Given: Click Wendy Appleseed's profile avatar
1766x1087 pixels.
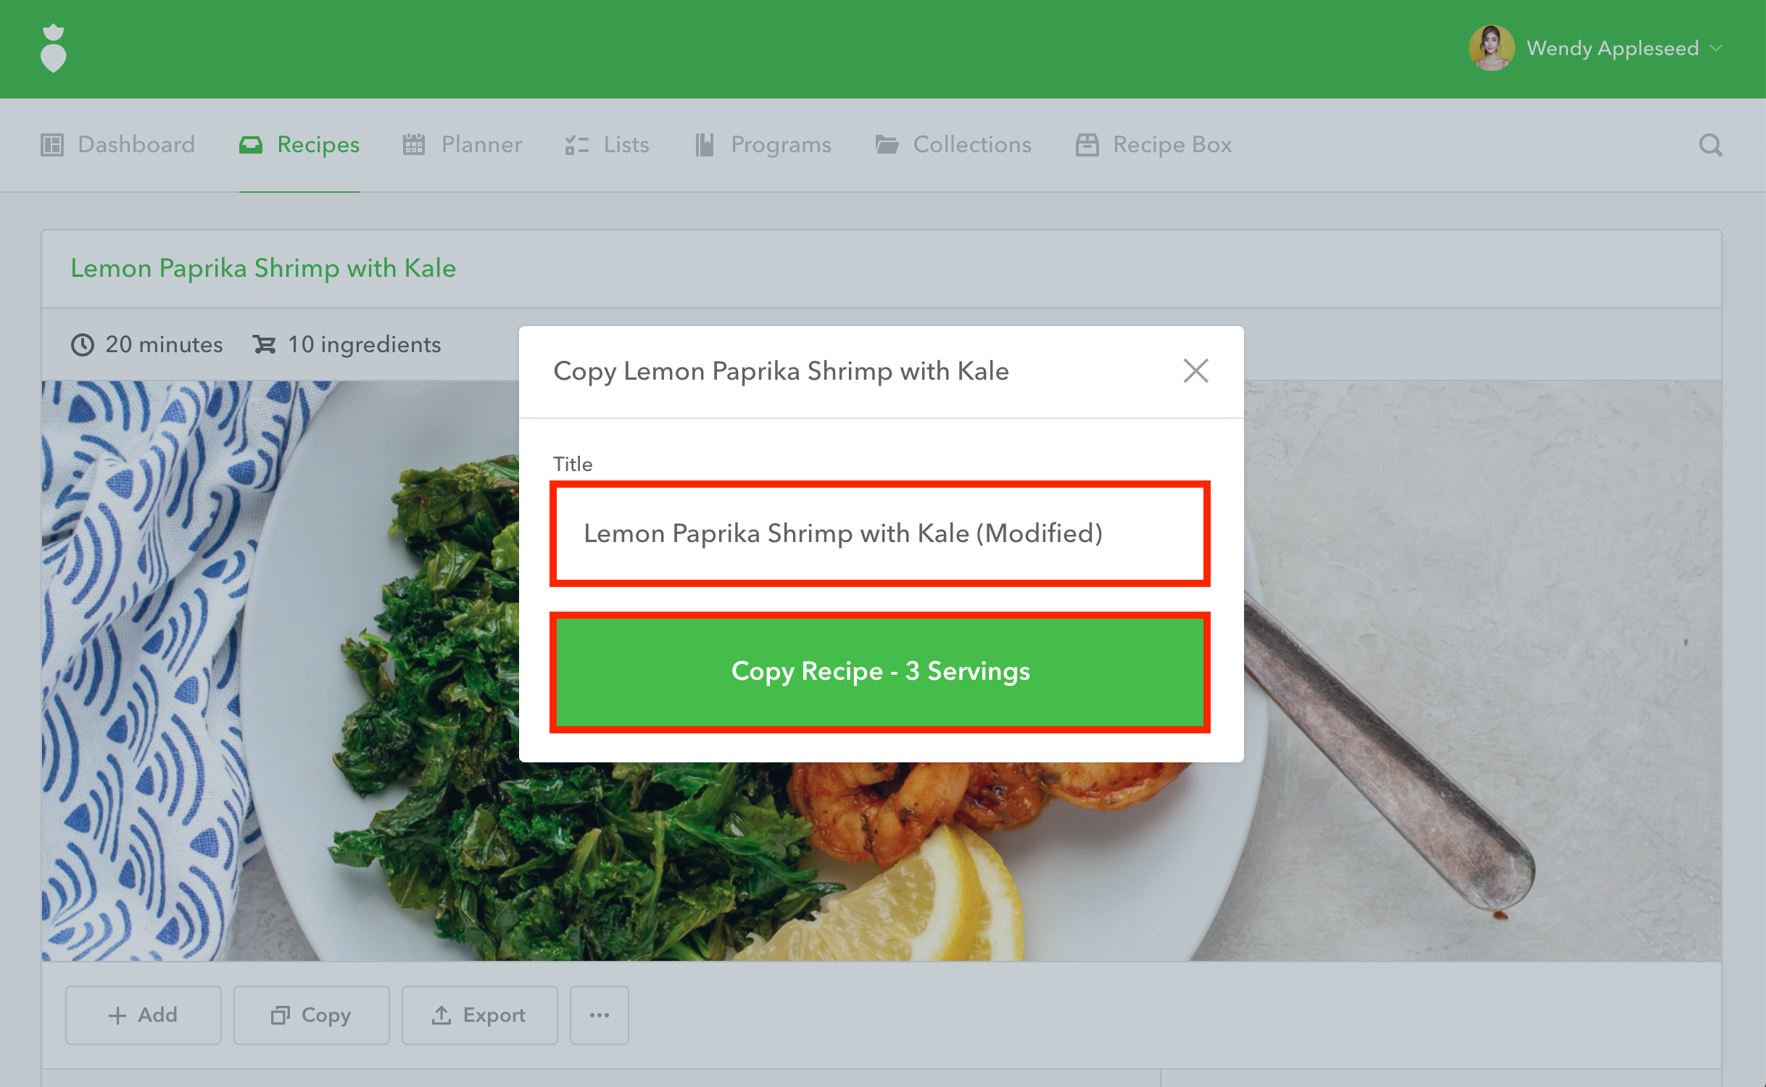Looking at the screenshot, I should [x=1491, y=48].
